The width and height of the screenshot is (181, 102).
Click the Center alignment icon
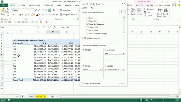click(x=46, y=15)
